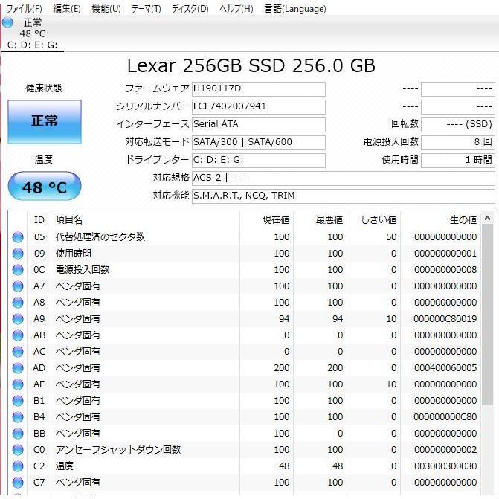The image size is (499, 499).
Task: Click the interface field Serial ATA
Action: (x=258, y=125)
